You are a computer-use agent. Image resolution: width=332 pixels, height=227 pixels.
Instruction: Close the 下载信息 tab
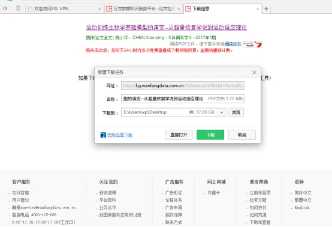click(x=258, y=9)
